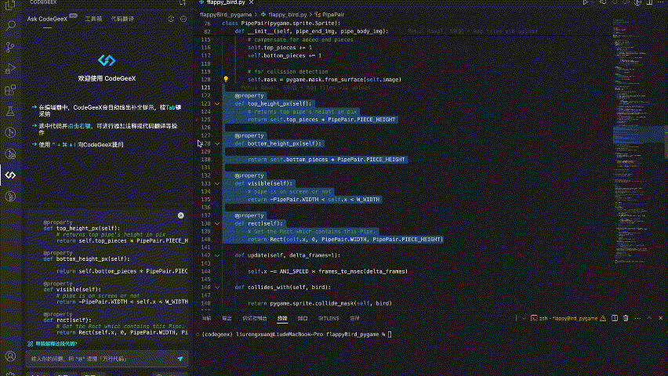Open the Search view in activity bar

point(11,25)
